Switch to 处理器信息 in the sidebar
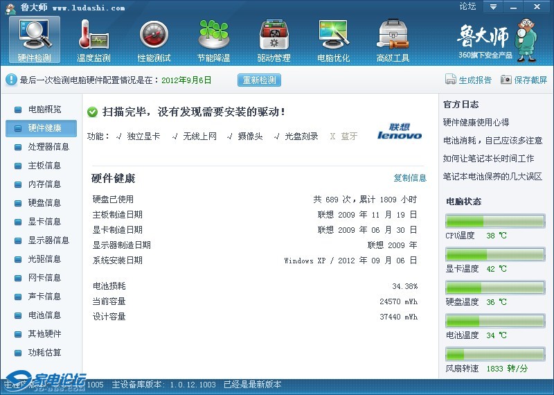 tap(48, 147)
